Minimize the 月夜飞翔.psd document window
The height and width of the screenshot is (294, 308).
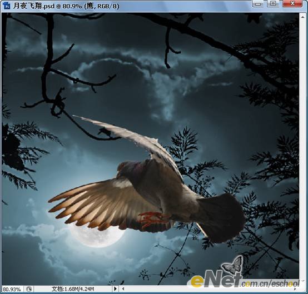258,4
